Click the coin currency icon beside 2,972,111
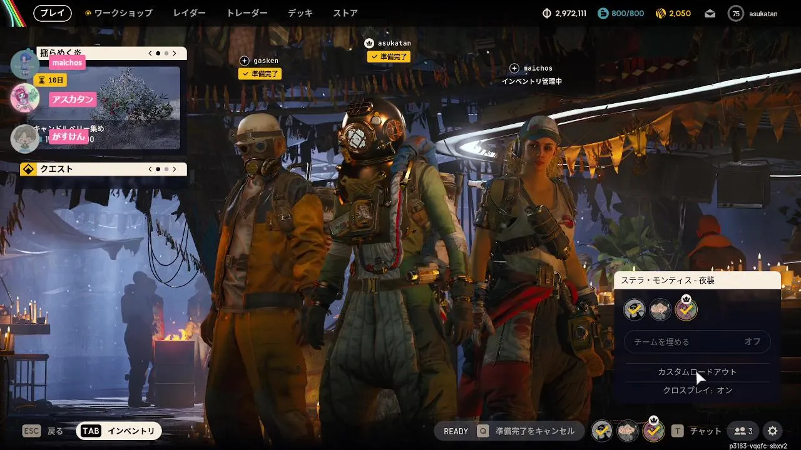Image resolution: width=801 pixels, height=450 pixels. coord(546,13)
